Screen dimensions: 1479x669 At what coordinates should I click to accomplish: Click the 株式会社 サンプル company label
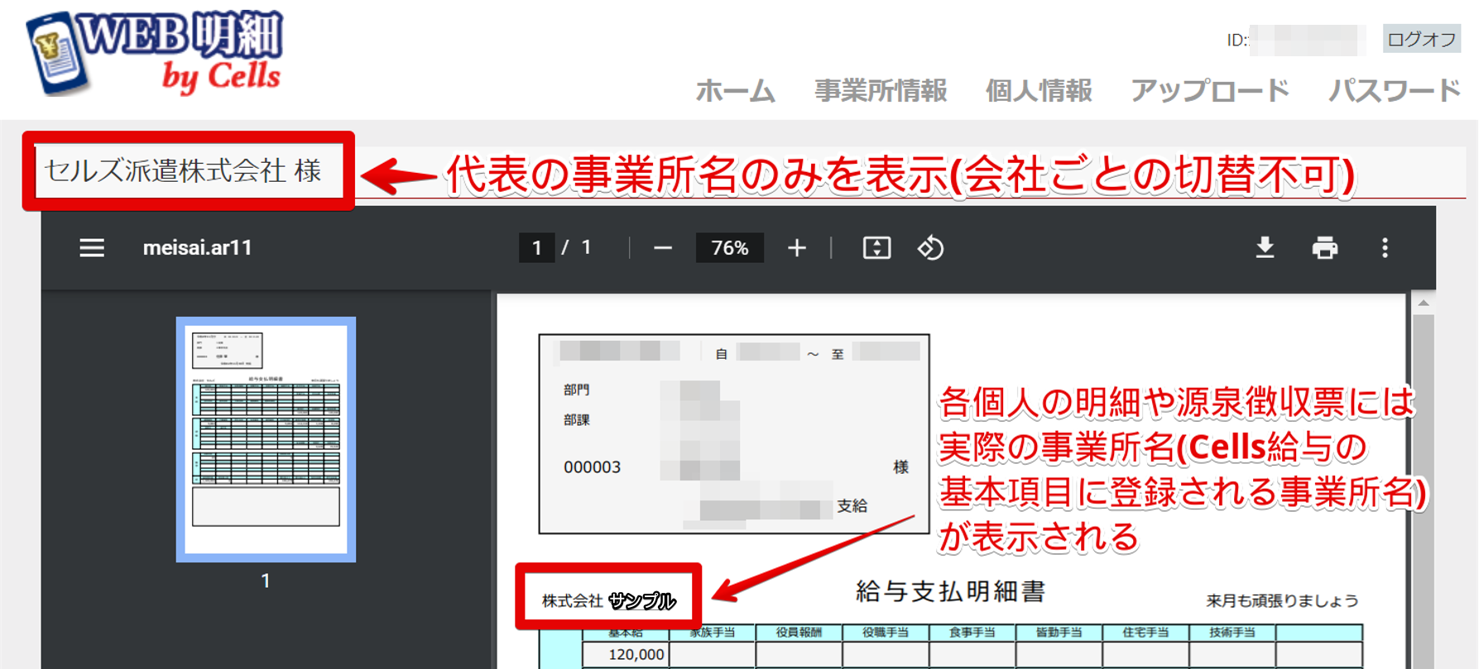pyautogui.click(x=608, y=601)
